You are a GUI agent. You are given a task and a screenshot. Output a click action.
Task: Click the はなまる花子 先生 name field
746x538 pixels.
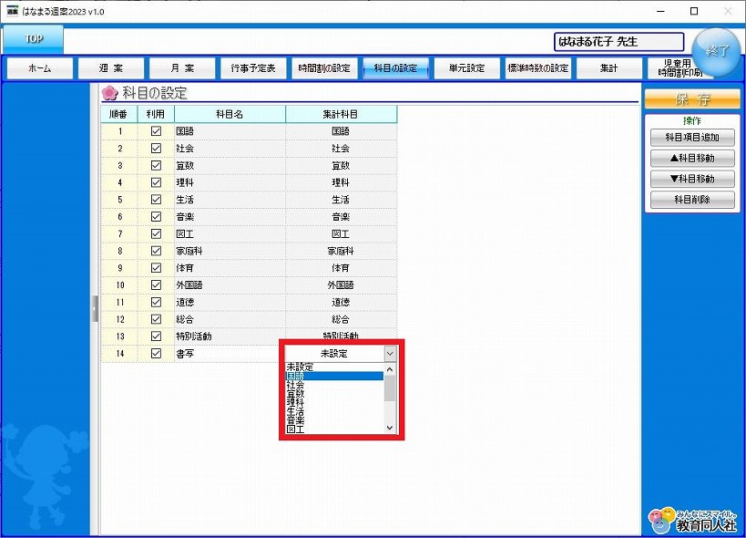click(x=619, y=42)
